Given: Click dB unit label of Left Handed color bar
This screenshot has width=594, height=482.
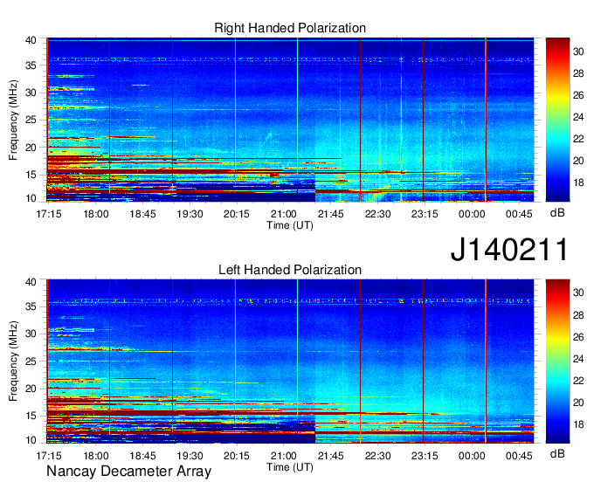Looking at the screenshot, I should 557,453.
